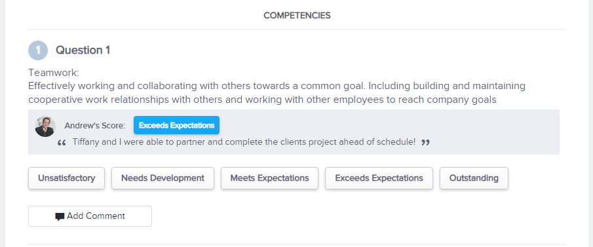
Task: Select the Unsatisfactory rating
Action: (67, 178)
